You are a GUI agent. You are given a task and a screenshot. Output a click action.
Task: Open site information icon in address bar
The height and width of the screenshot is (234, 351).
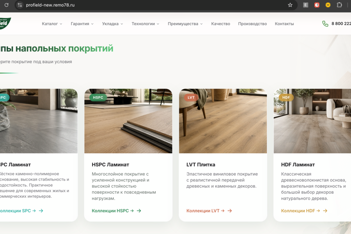[20, 5]
